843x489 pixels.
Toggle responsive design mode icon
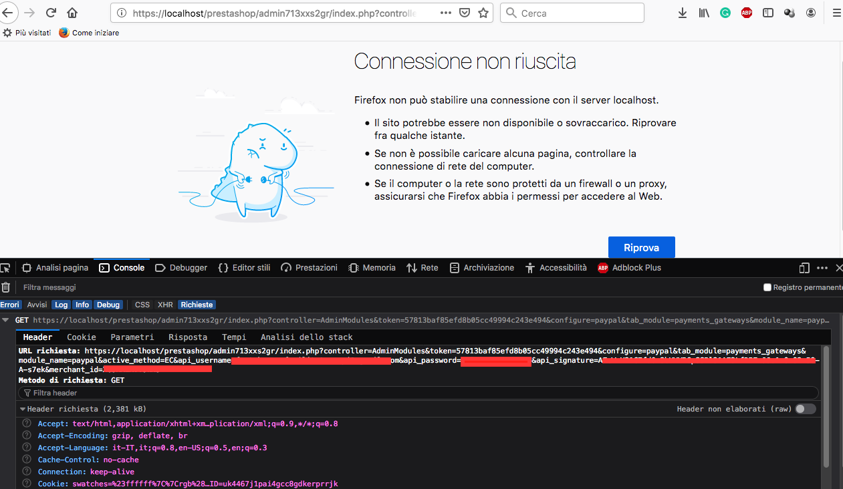(x=804, y=268)
